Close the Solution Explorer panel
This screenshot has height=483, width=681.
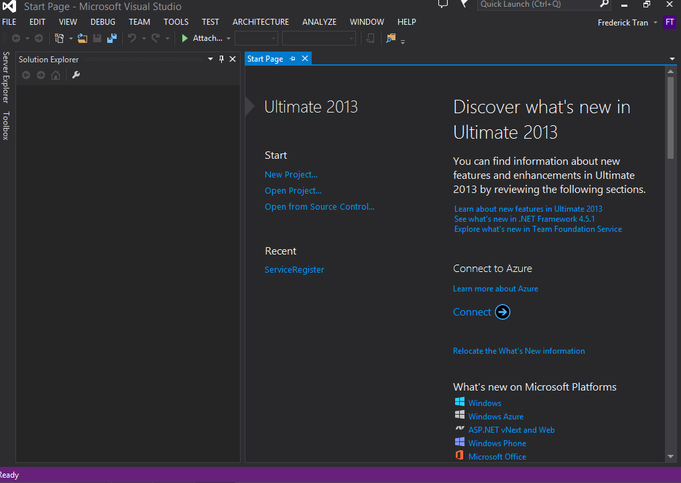click(x=233, y=59)
